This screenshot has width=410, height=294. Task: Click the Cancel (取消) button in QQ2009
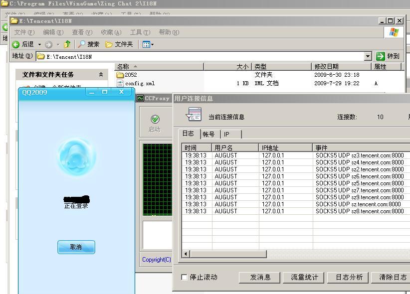[x=76, y=247]
